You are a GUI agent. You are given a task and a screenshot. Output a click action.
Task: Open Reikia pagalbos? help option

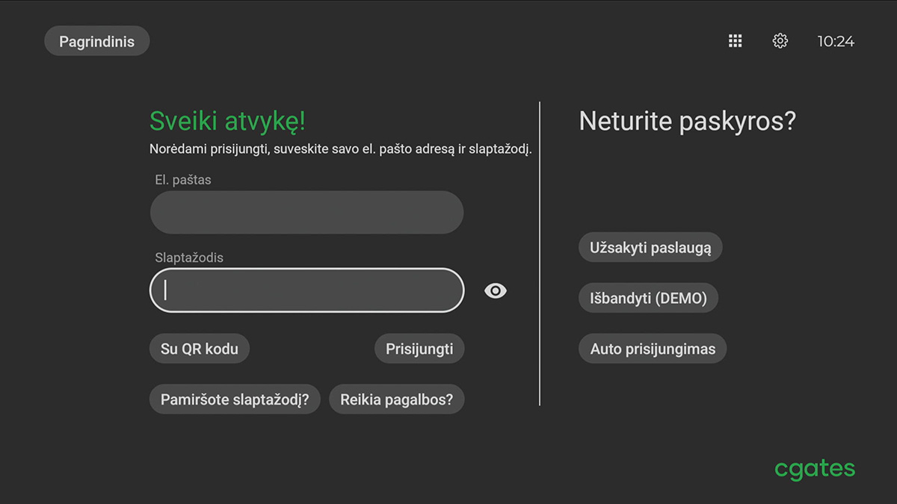pyautogui.click(x=397, y=399)
